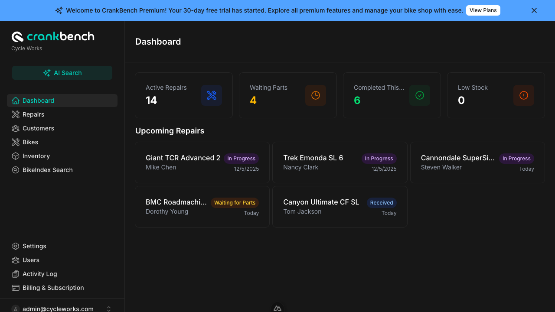Click the green checkmark icon on Completed card
Screen dimensions: 555x312
tap(420, 95)
